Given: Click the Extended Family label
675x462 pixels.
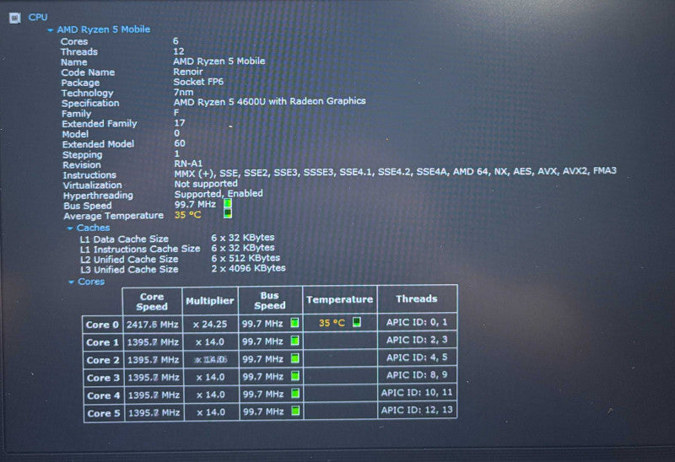Looking at the screenshot, I should [100, 124].
